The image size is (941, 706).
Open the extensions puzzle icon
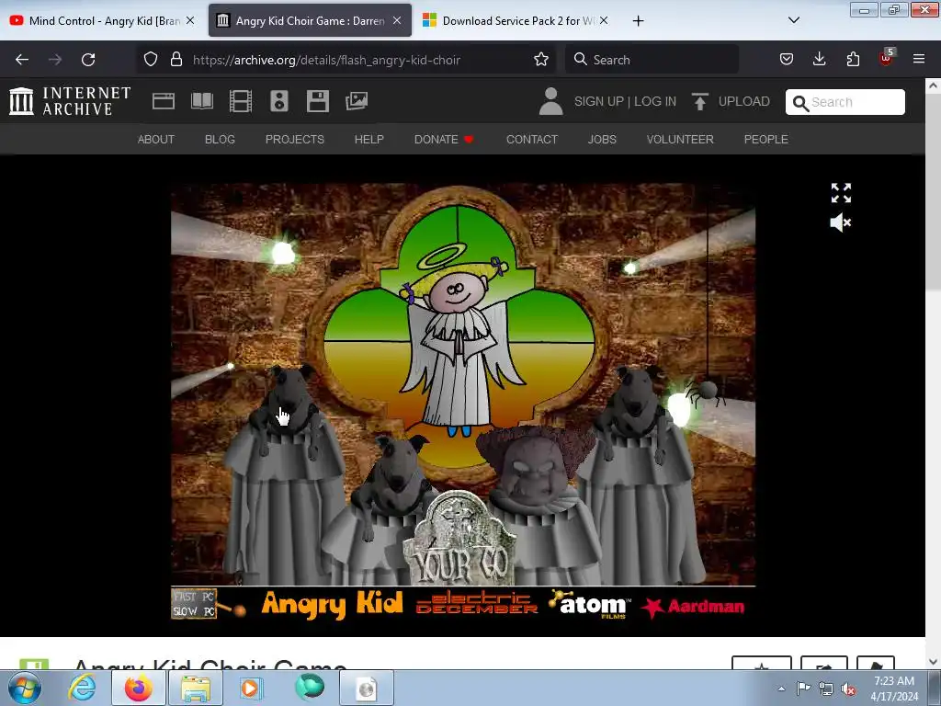point(853,59)
